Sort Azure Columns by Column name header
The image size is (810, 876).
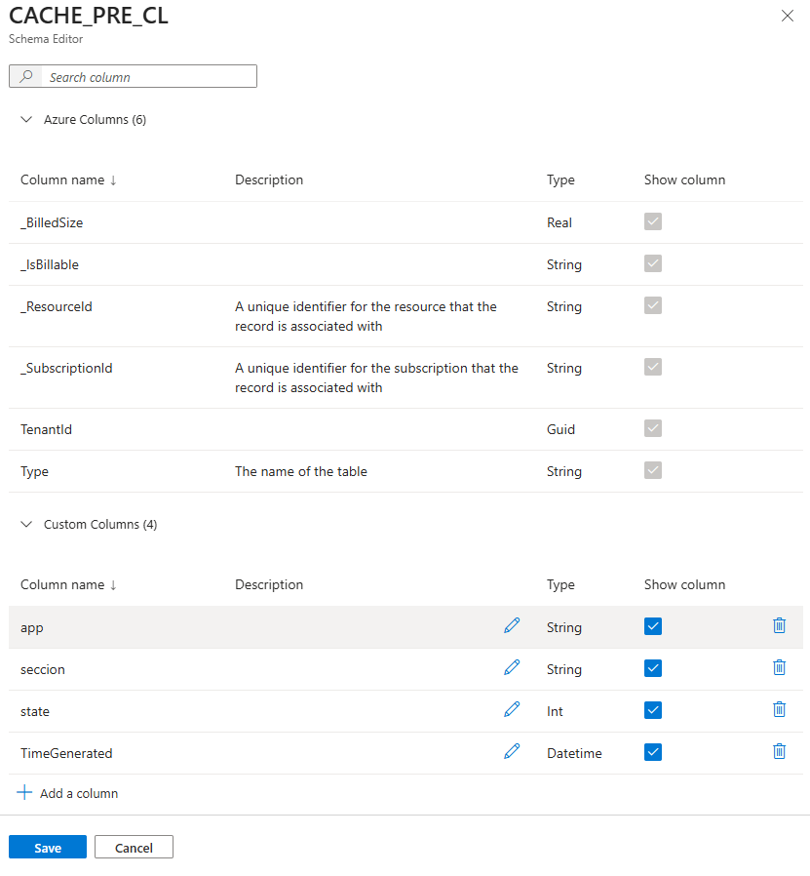pyautogui.click(x=68, y=179)
